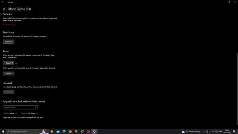
Task: Launch Google Chrome from the taskbar
Action: click(70, 131)
